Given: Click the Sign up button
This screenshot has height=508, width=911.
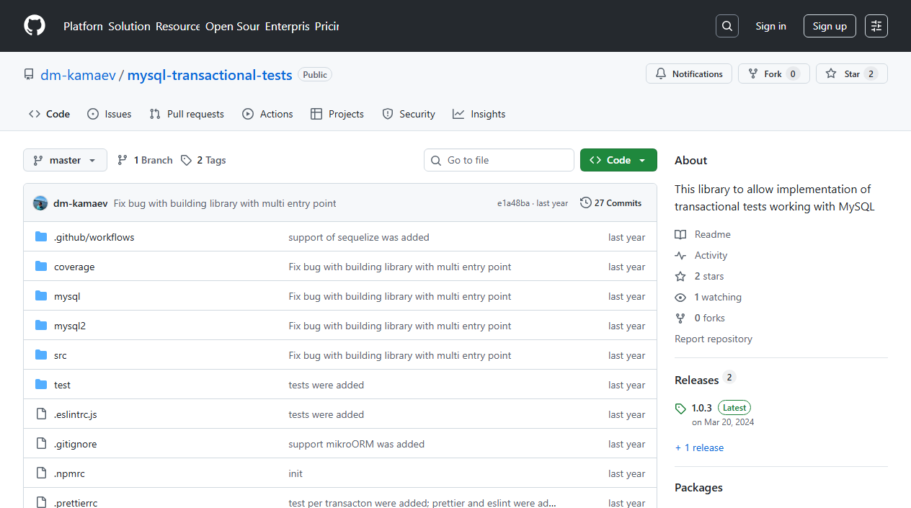Looking at the screenshot, I should coord(829,25).
